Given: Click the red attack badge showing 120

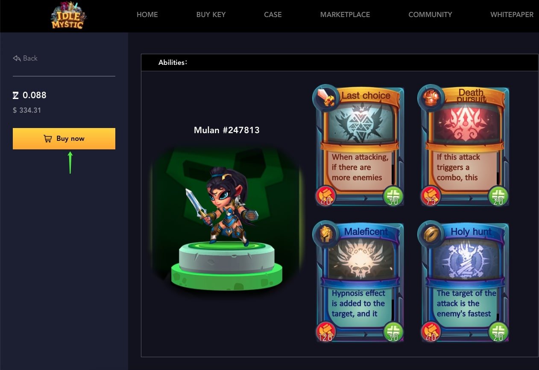Looking at the screenshot, I should [326, 332].
